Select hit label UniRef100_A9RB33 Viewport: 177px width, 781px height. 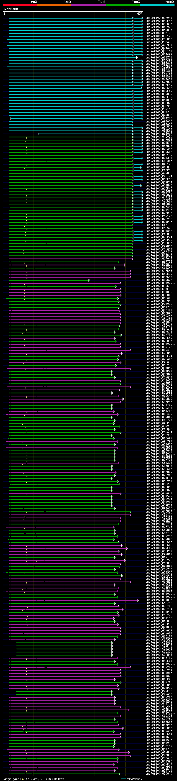click(158, 173)
